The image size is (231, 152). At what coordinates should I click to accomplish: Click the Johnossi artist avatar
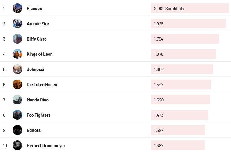(x=17, y=69)
